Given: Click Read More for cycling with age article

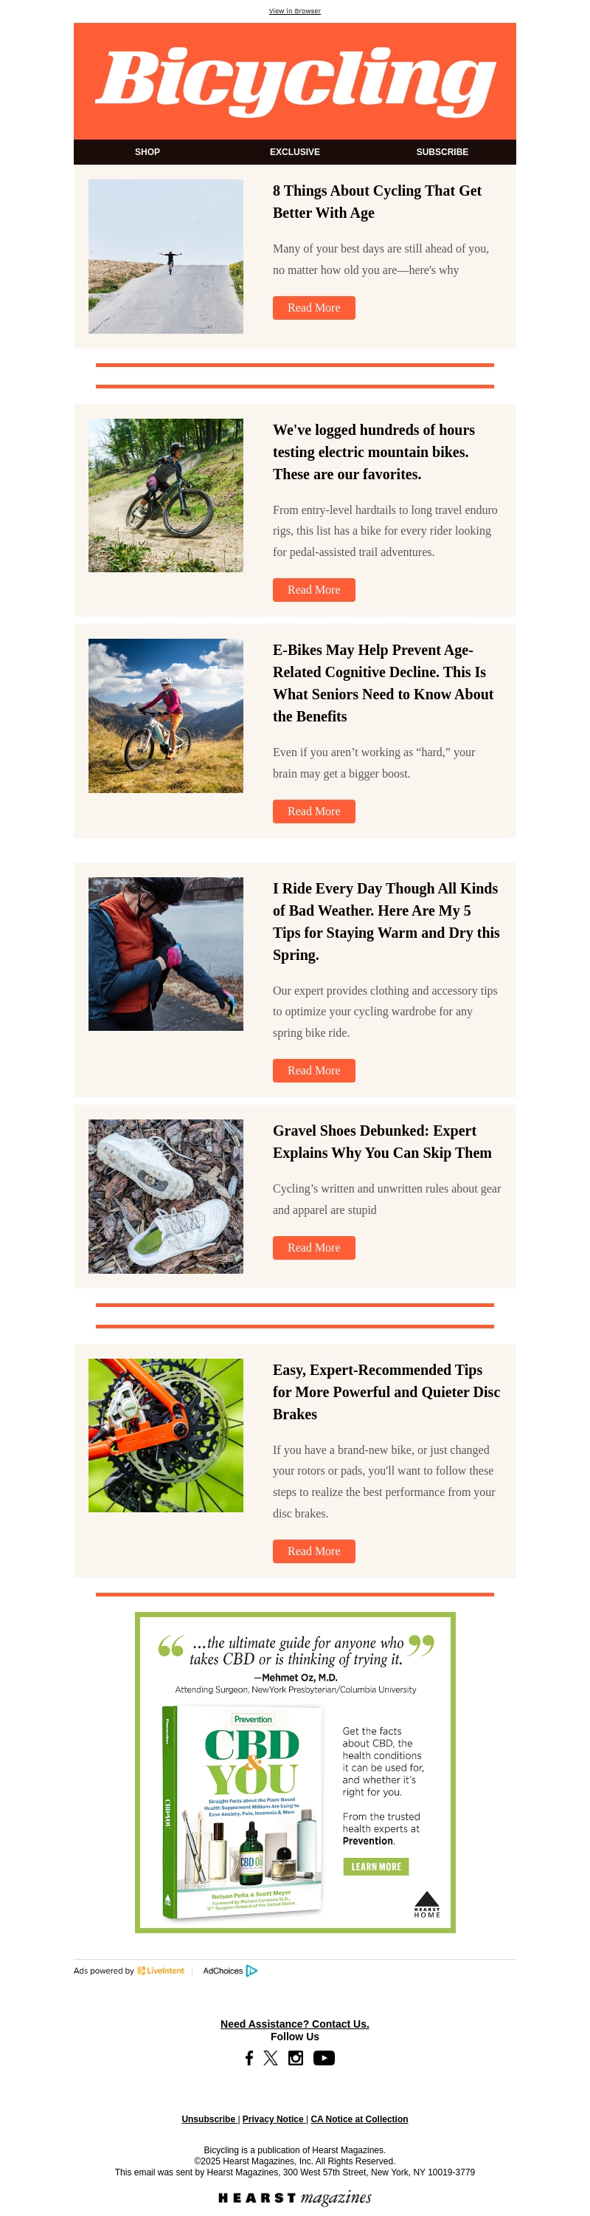Looking at the screenshot, I should pyautogui.click(x=314, y=308).
